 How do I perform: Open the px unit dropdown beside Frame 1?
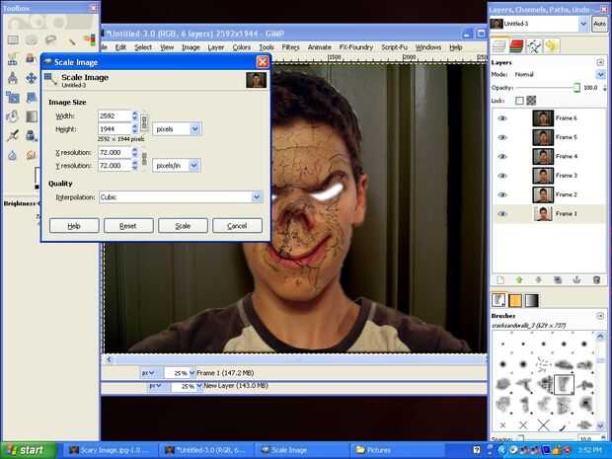click(x=148, y=373)
